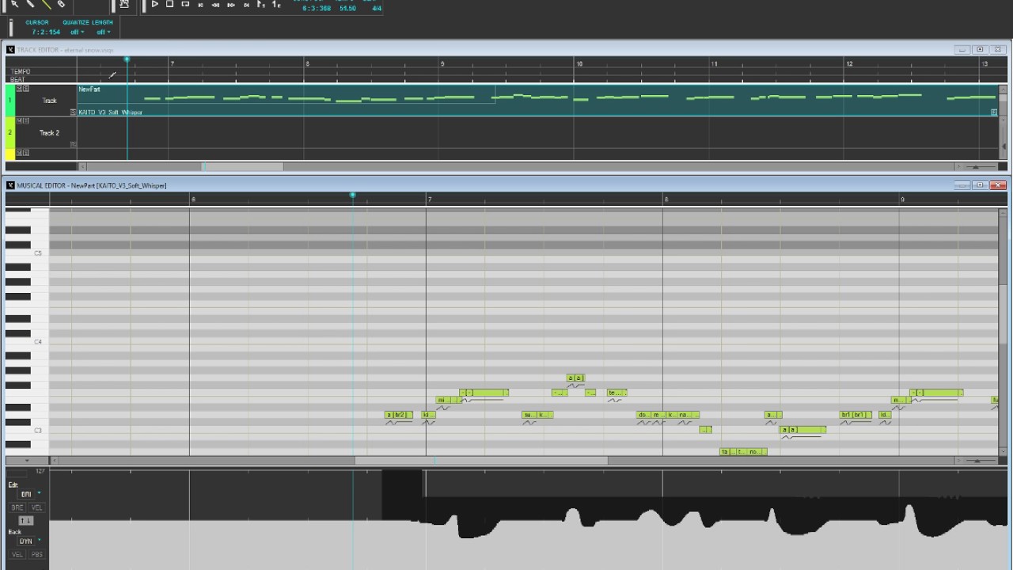Click the metronome icon in toolbar
Image resolution: width=1013 pixels, height=570 pixels.
click(124, 4)
